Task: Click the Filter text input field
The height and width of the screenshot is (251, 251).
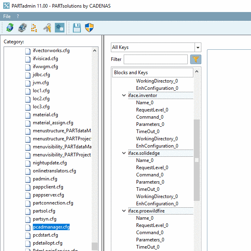Action: coord(155,59)
